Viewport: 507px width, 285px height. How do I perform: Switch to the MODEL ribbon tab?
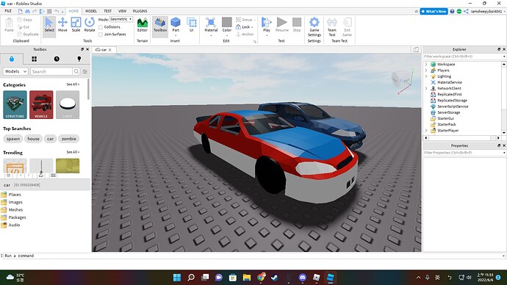click(x=91, y=11)
